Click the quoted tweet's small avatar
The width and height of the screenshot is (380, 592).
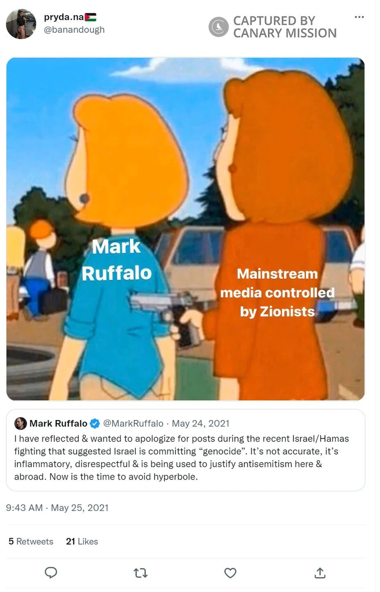20,423
